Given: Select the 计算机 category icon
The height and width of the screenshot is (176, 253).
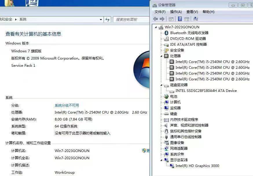Looking at the screenshot, I should [x=166, y=102].
